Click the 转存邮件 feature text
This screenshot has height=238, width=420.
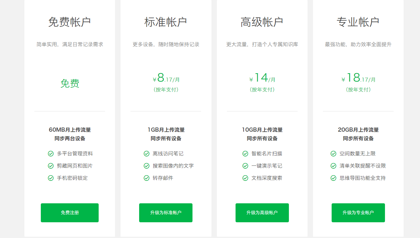[163, 178]
